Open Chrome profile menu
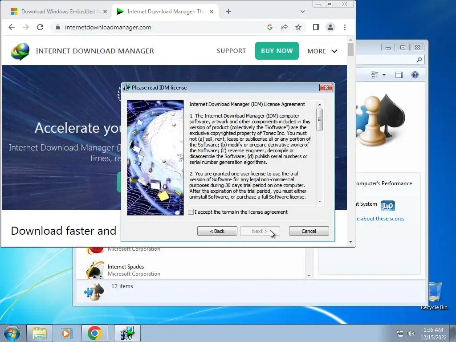The height and width of the screenshot is (342, 456). [x=330, y=27]
